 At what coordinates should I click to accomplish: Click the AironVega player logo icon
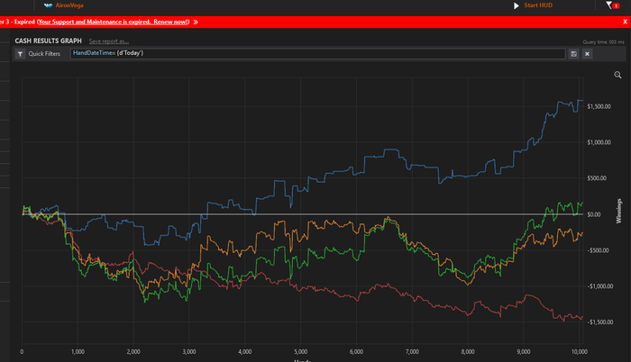(x=49, y=5)
